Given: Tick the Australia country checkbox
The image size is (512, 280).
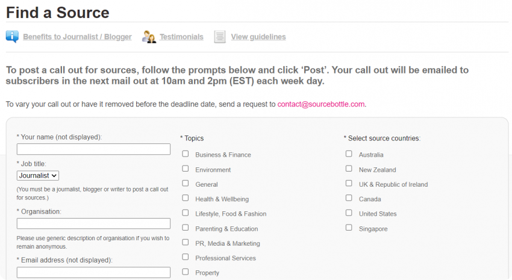Looking at the screenshot, I should coord(349,154).
